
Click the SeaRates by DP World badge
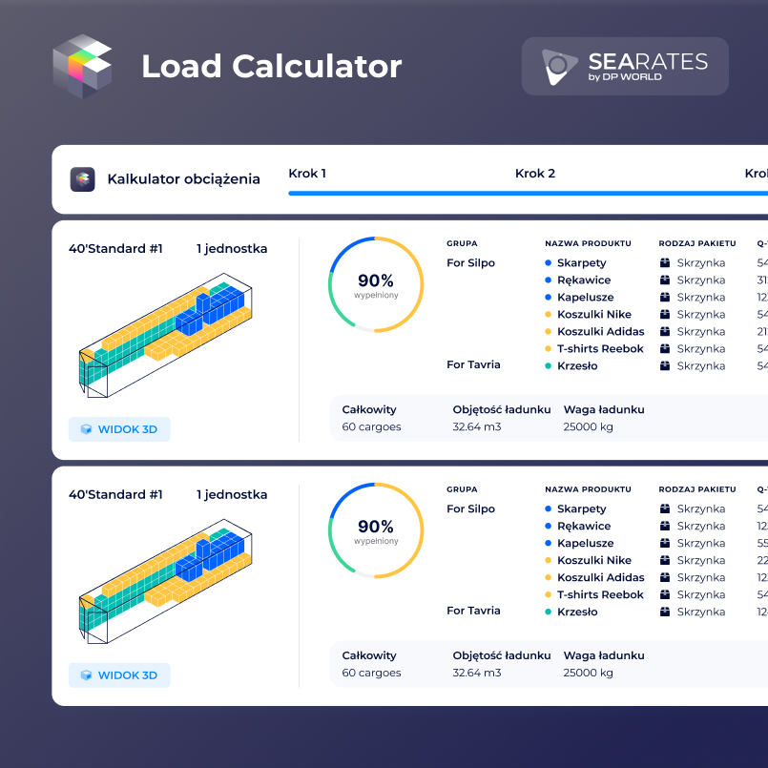click(x=625, y=66)
